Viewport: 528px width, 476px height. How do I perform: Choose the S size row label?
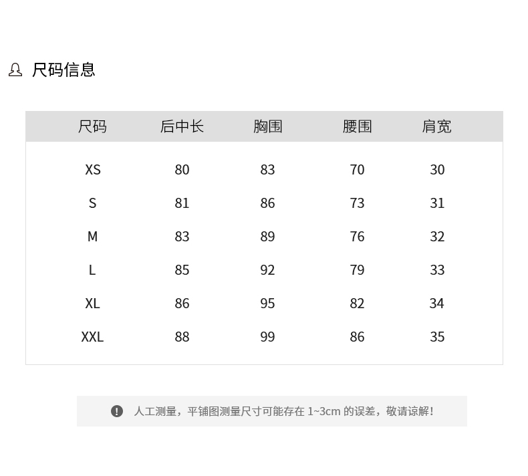[92, 203]
